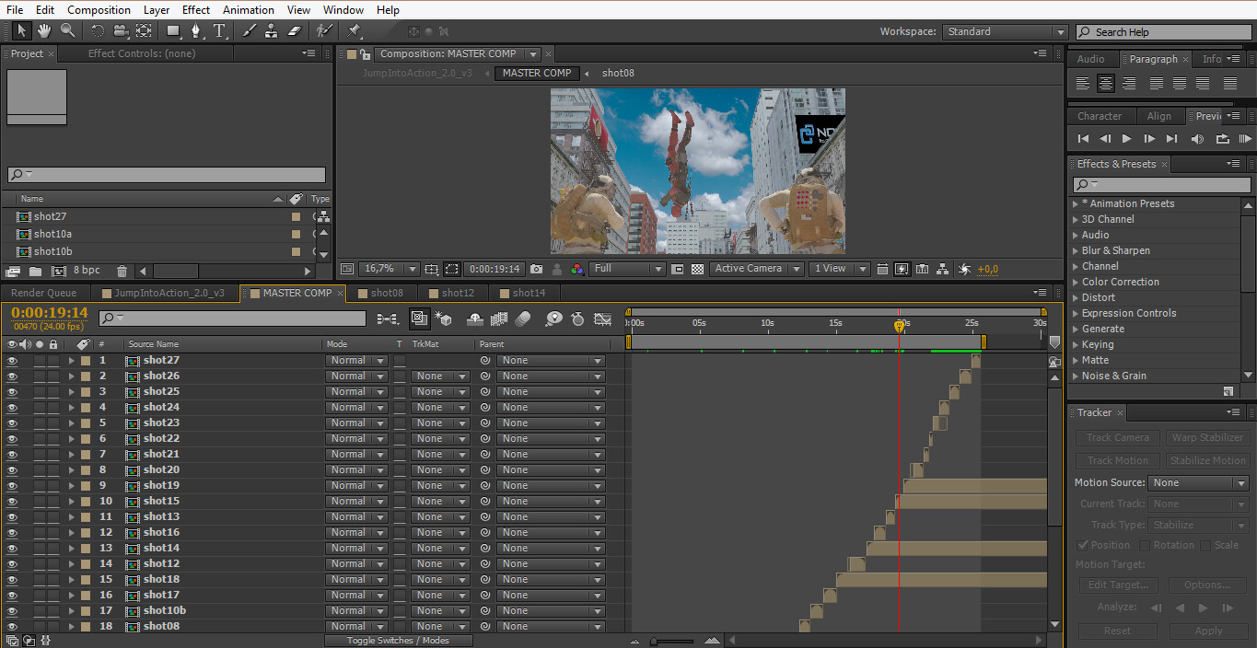The width and height of the screenshot is (1257, 648).
Task: Open the composition flowchart icon in viewer
Action: click(943, 269)
